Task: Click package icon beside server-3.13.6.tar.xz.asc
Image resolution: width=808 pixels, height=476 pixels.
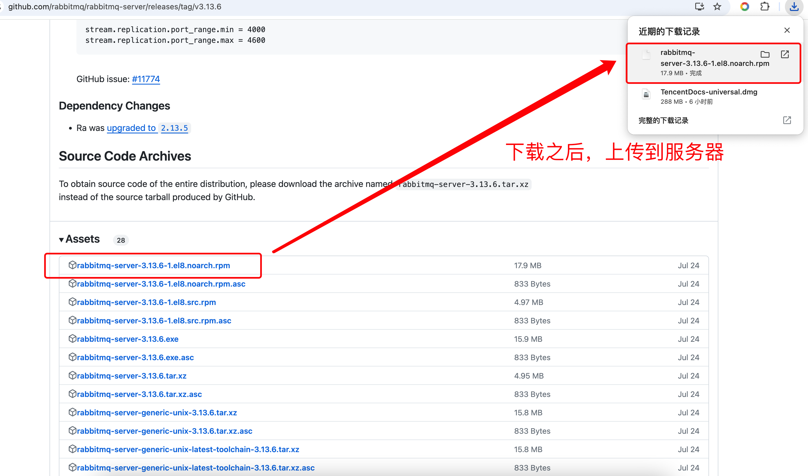Action: pyautogui.click(x=72, y=394)
